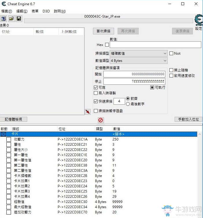This screenshot has height=218, width=203.
Task: Toggle the 卡片 script activation box
Action: pos(3,134)
